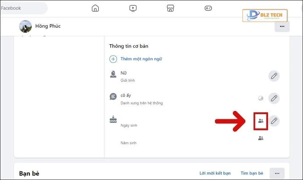Click the birthday cake icon
Image resolution: width=303 pixels, height=180 pixels.
(113, 119)
